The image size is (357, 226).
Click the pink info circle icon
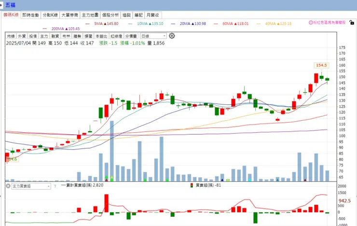311,23
